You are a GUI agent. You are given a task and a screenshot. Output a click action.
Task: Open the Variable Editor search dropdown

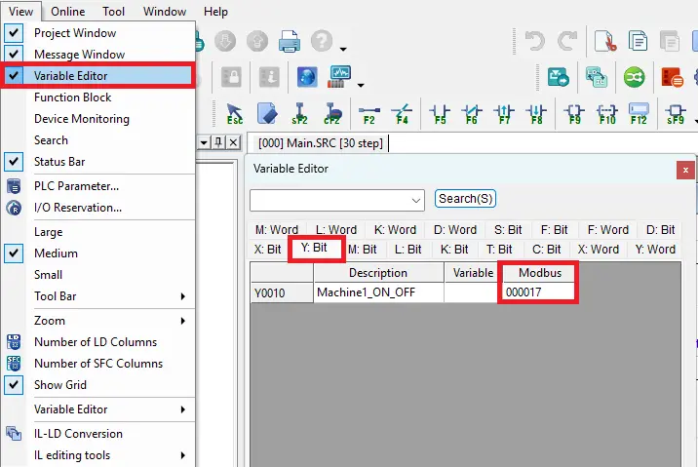pos(416,199)
